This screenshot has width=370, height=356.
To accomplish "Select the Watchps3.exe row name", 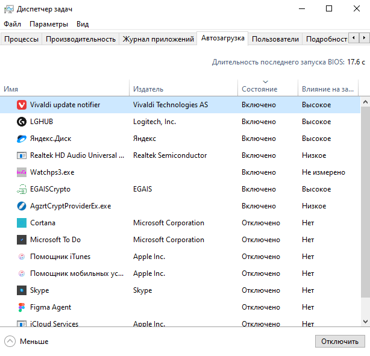I will coord(52,172).
